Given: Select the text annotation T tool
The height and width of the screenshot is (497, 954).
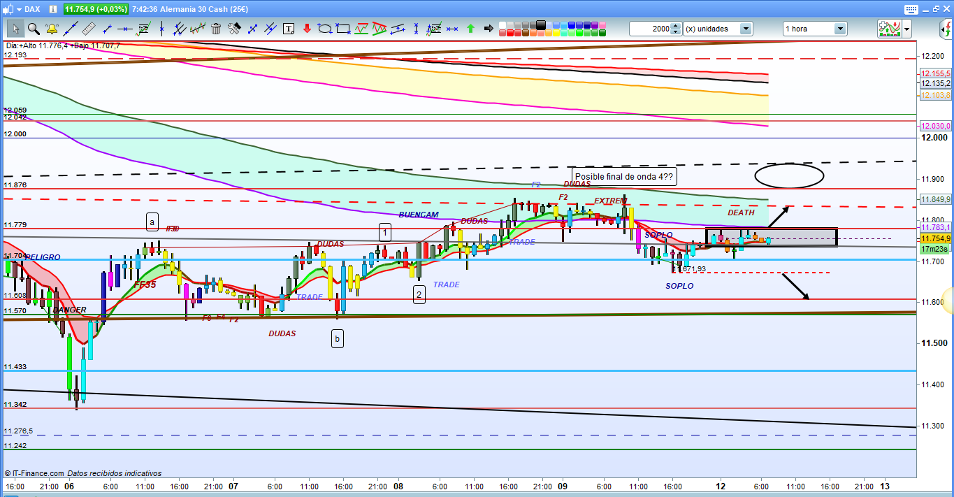Looking at the screenshot, I should [289, 29].
